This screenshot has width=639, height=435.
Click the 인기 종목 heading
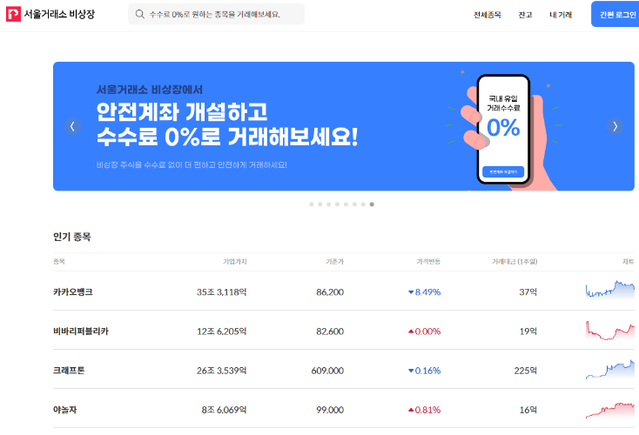point(71,237)
